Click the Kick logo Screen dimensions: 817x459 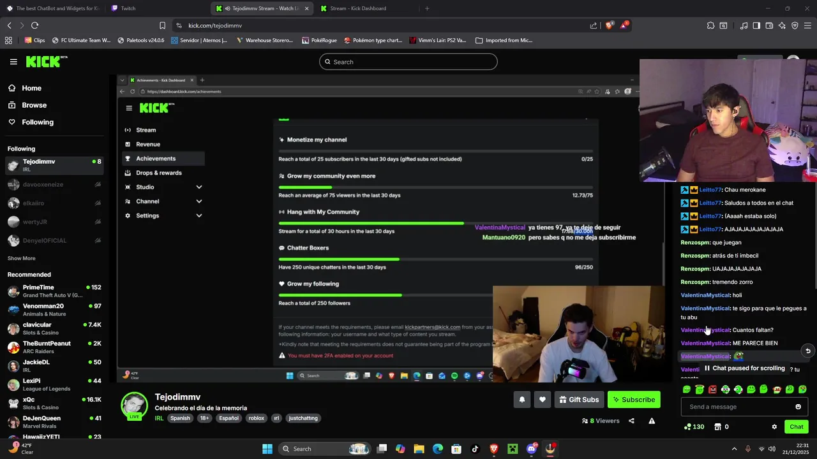[46, 61]
